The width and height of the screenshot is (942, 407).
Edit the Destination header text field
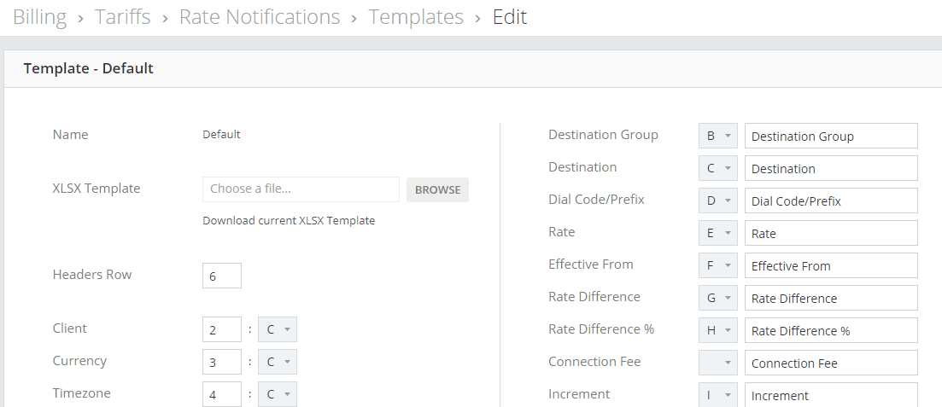[x=831, y=168]
